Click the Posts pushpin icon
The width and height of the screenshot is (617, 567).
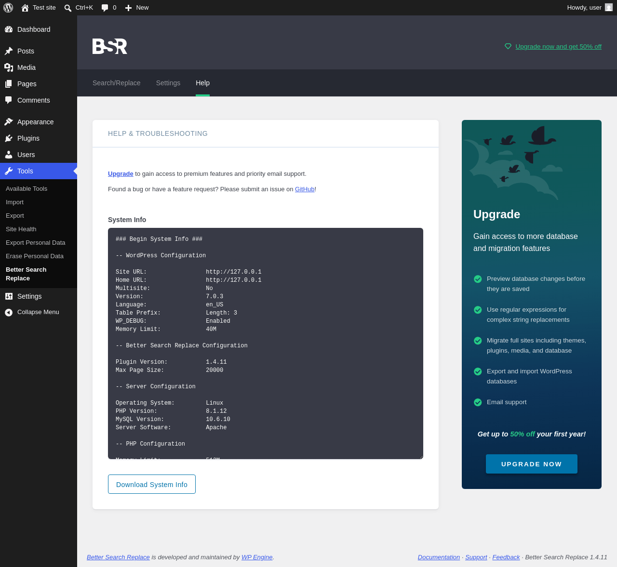[x=9, y=51]
